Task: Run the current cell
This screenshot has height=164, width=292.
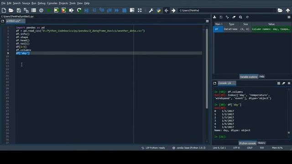Action: coord(56,10)
